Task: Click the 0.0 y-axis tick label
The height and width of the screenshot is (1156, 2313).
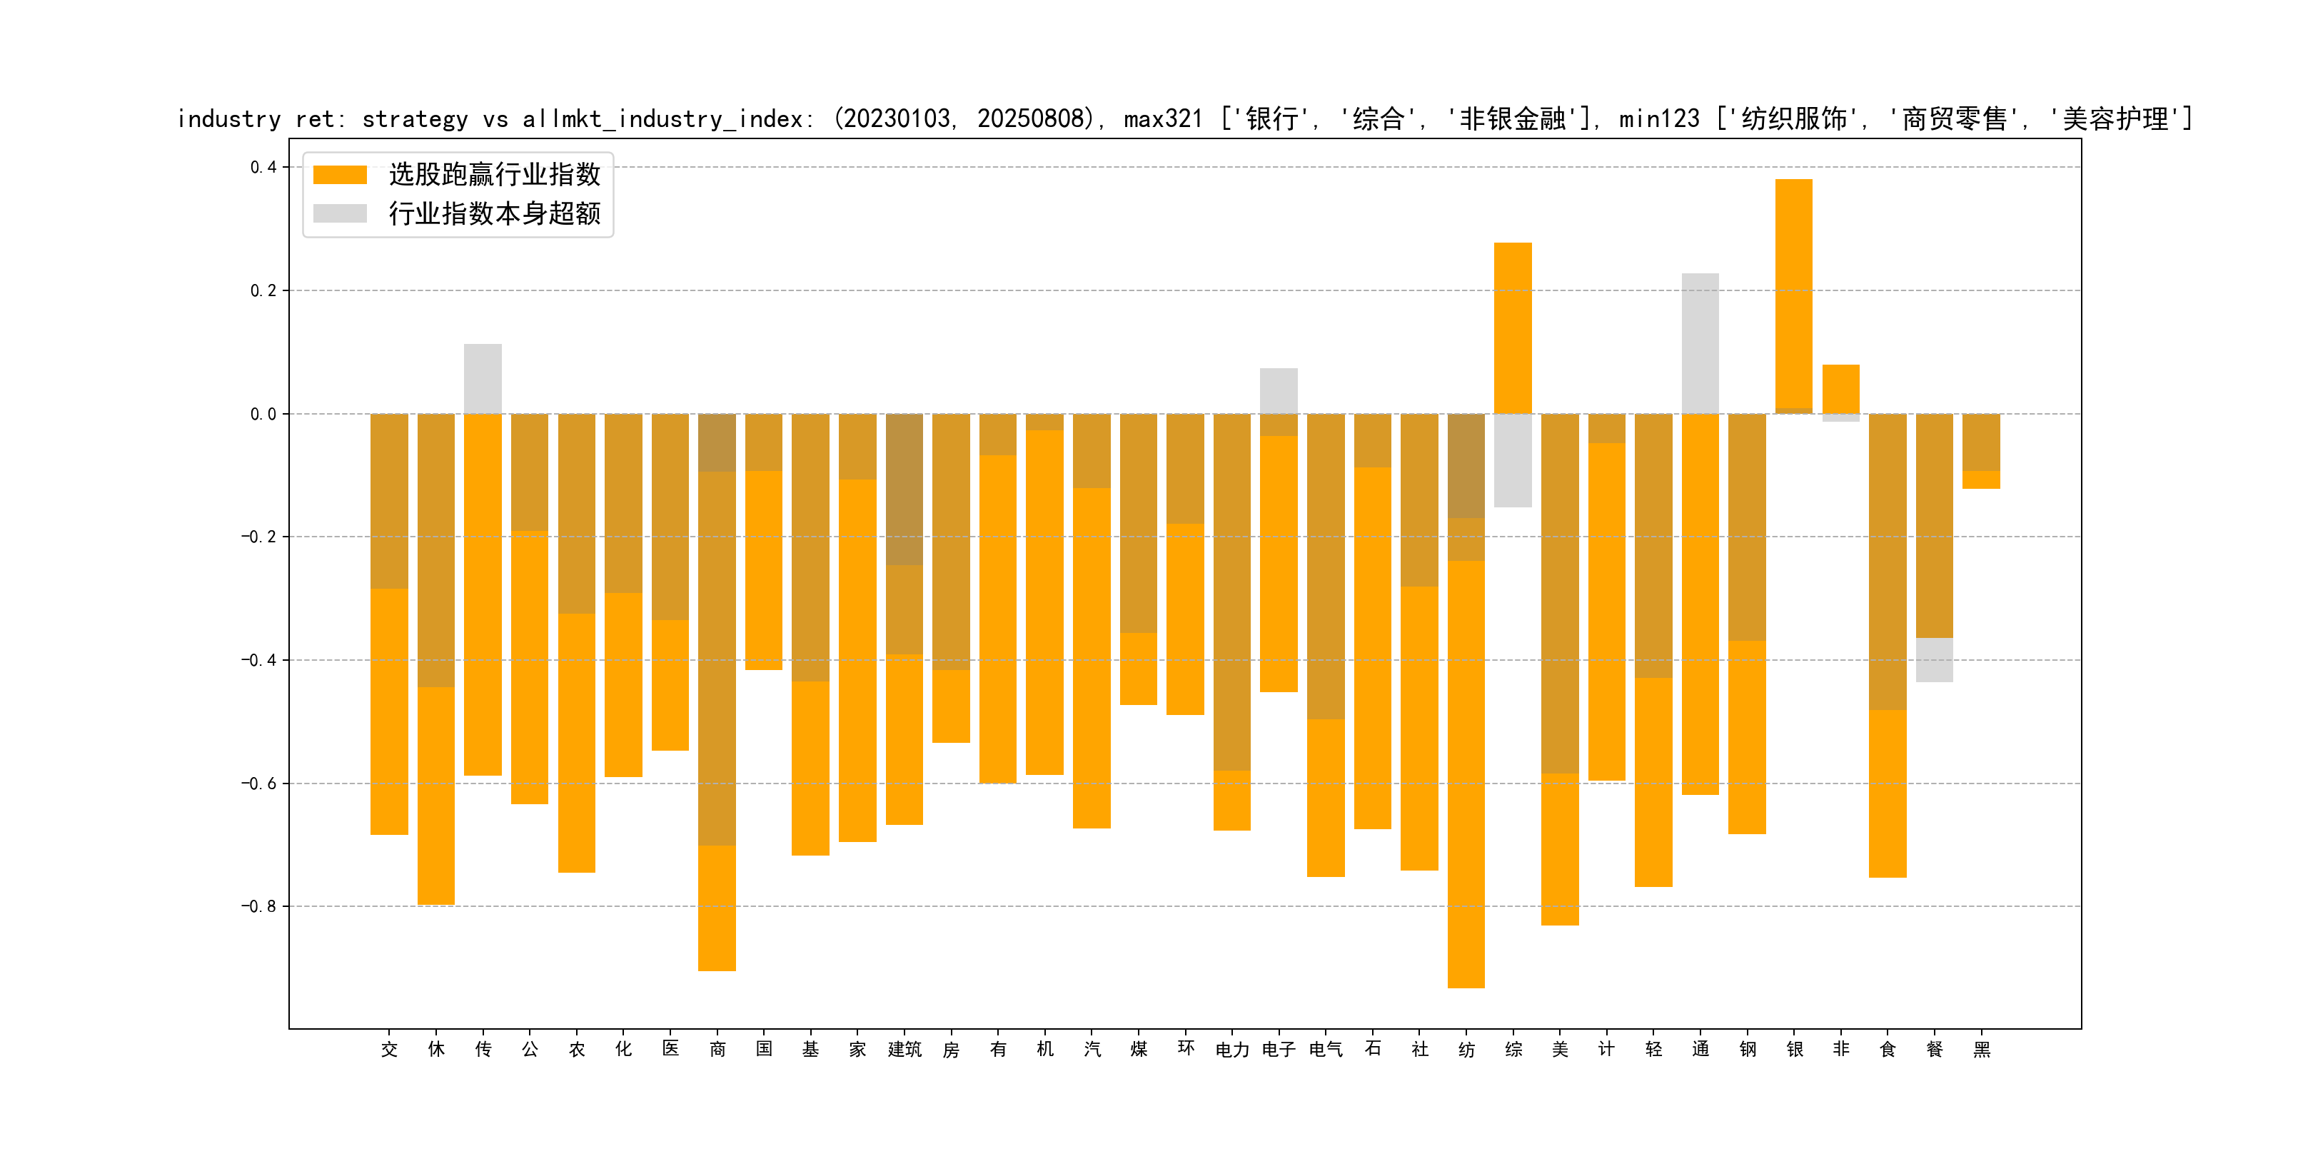Action: tap(263, 414)
